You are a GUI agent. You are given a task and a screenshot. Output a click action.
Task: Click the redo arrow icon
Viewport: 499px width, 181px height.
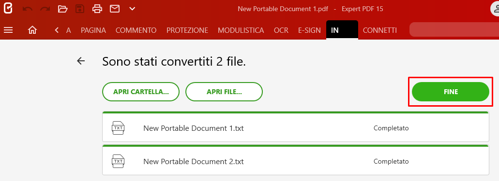coord(45,9)
